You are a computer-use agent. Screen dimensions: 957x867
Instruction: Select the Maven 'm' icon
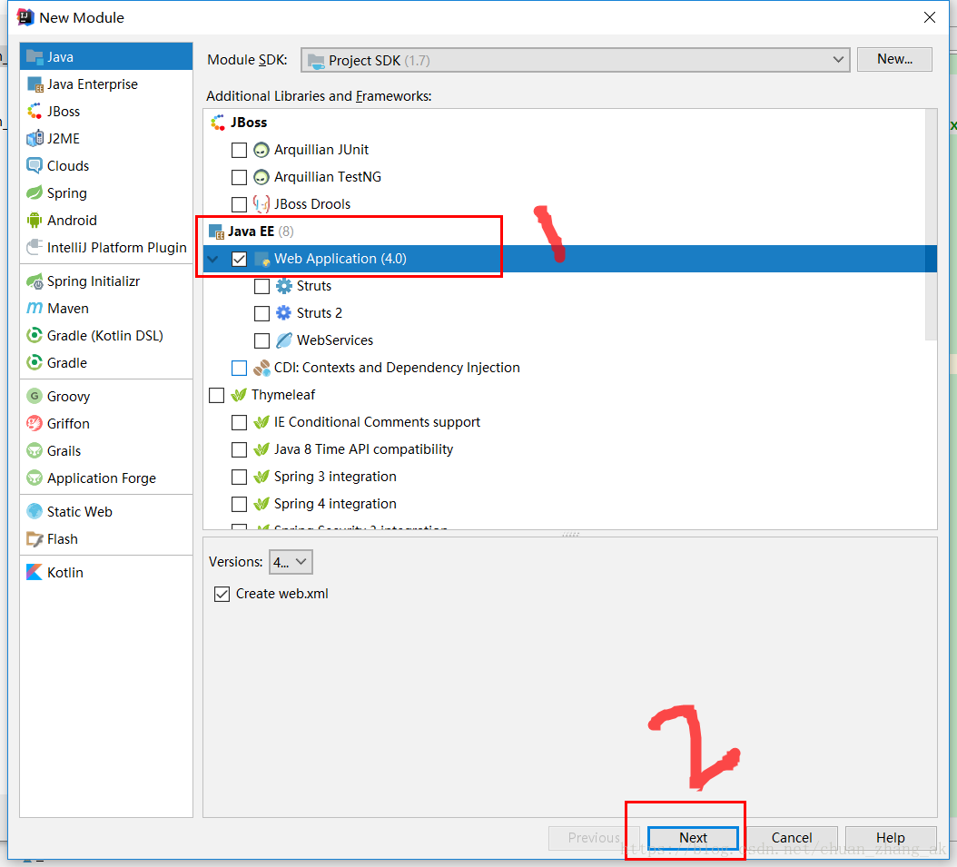(x=35, y=308)
